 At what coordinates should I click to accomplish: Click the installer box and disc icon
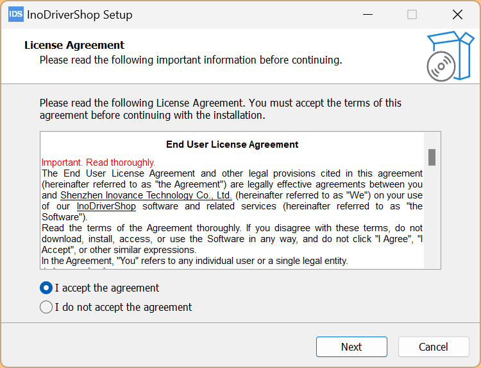pos(450,57)
